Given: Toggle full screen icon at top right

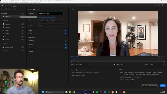Looking at the screenshot, I should (165, 5).
